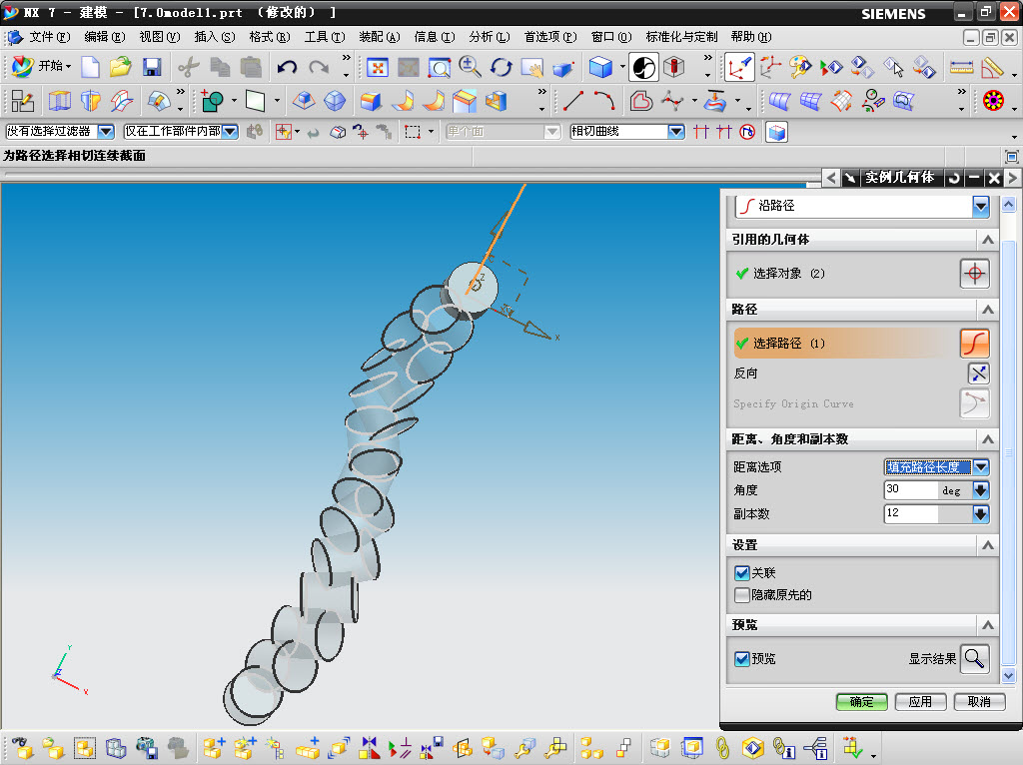Undo the last action
Screen dimensions: 1023x765
287,67
